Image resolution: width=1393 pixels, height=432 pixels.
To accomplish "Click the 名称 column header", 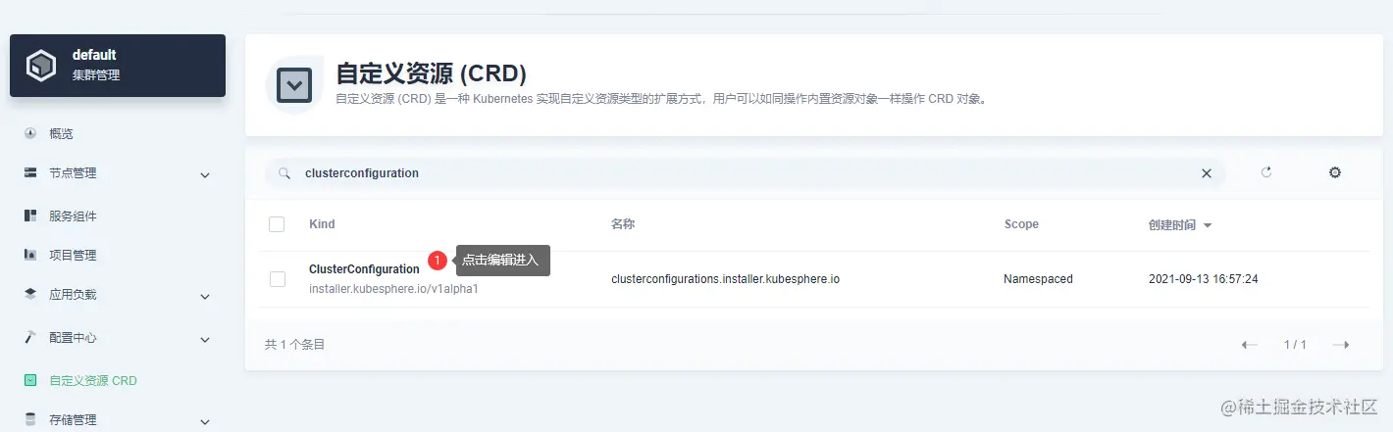I will (x=623, y=224).
